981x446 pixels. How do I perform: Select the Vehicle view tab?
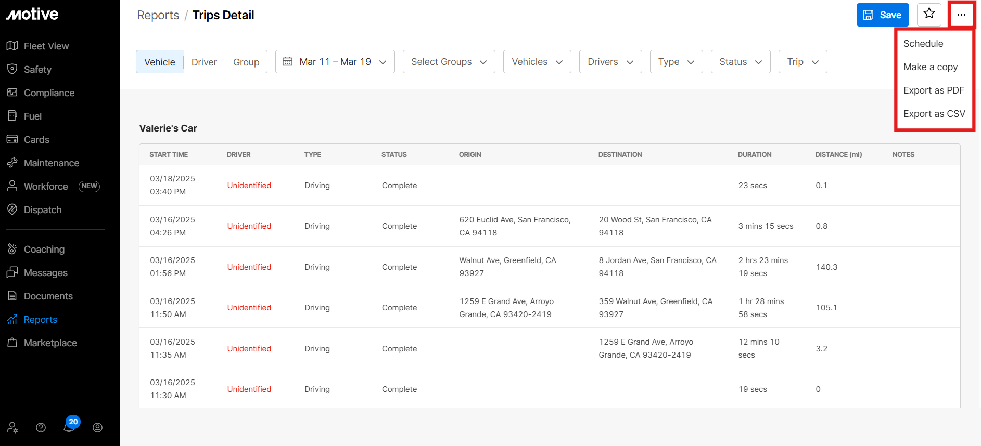tap(160, 62)
